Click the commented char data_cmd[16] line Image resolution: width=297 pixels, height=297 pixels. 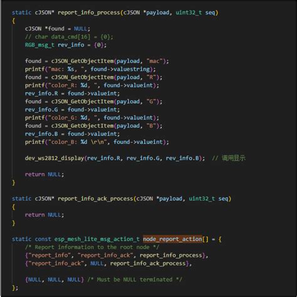(x=69, y=37)
